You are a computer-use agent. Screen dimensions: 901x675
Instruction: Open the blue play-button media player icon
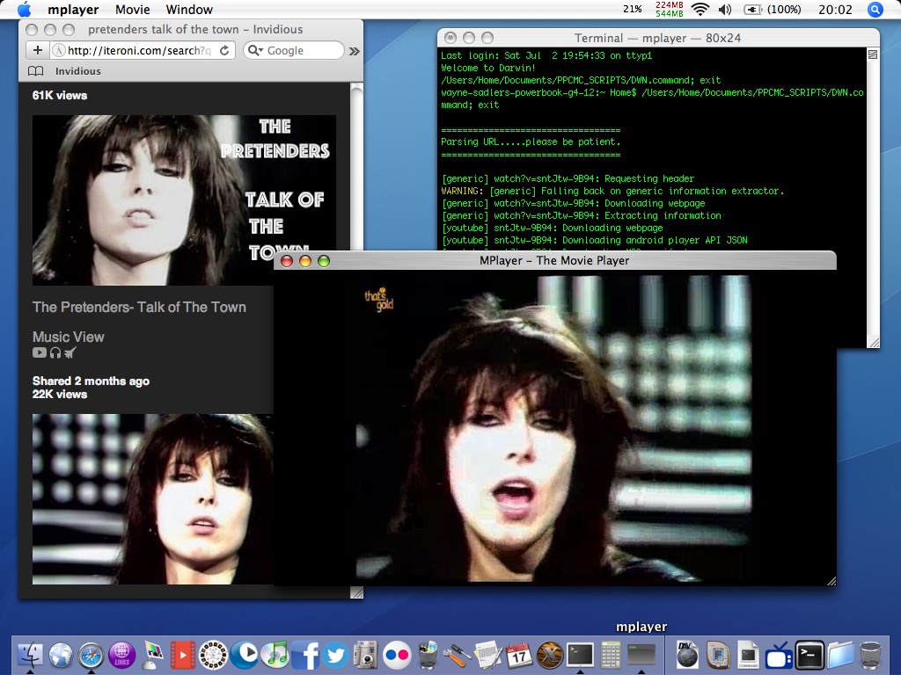point(245,655)
